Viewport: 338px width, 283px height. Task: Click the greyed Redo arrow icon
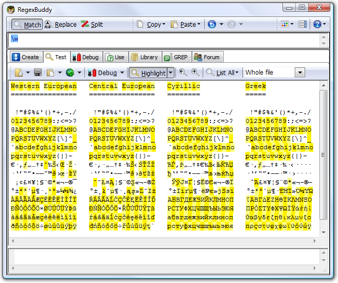coord(232,24)
